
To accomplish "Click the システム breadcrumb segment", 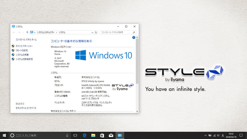I will click(62, 32).
